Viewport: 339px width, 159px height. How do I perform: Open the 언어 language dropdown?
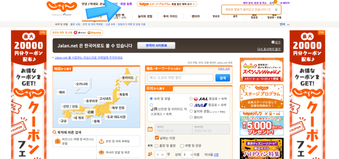tap(284, 25)
